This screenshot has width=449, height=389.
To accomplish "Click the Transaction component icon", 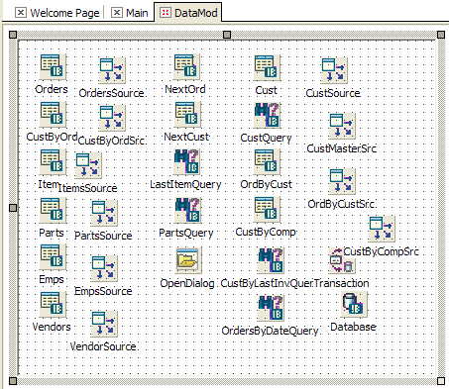I will pyautogui.click(x=342, y=260).
